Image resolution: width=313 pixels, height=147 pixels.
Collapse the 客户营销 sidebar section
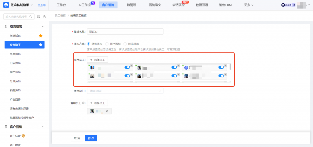click(42, 127)
